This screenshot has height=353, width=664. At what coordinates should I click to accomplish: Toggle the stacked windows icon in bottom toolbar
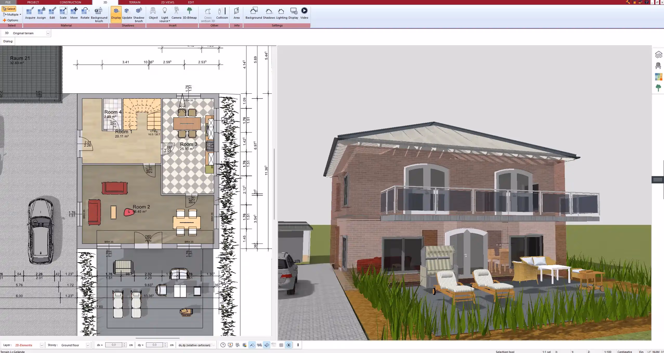(x=245, y=345)
